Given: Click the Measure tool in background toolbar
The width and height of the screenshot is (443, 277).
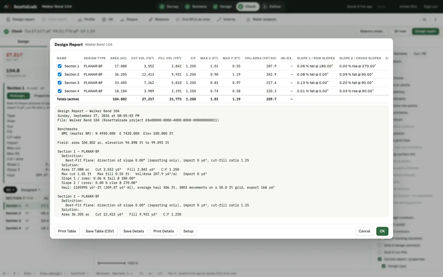Looking at the screenshot, I should pos(159,19).
